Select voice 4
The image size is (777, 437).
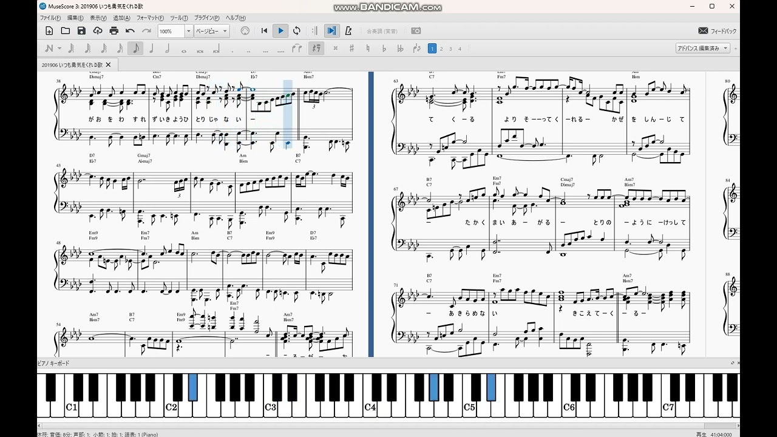460,49
